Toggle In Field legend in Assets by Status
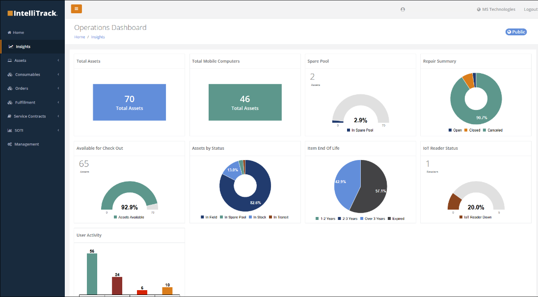538x297 pixels. (209, 217)
